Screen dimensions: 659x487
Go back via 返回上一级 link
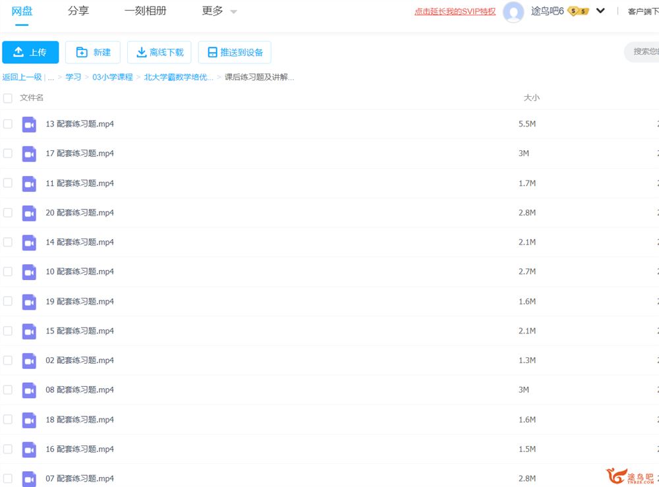[x=22, y=77]
